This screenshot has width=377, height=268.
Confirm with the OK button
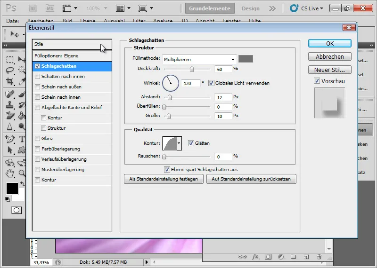329,43
